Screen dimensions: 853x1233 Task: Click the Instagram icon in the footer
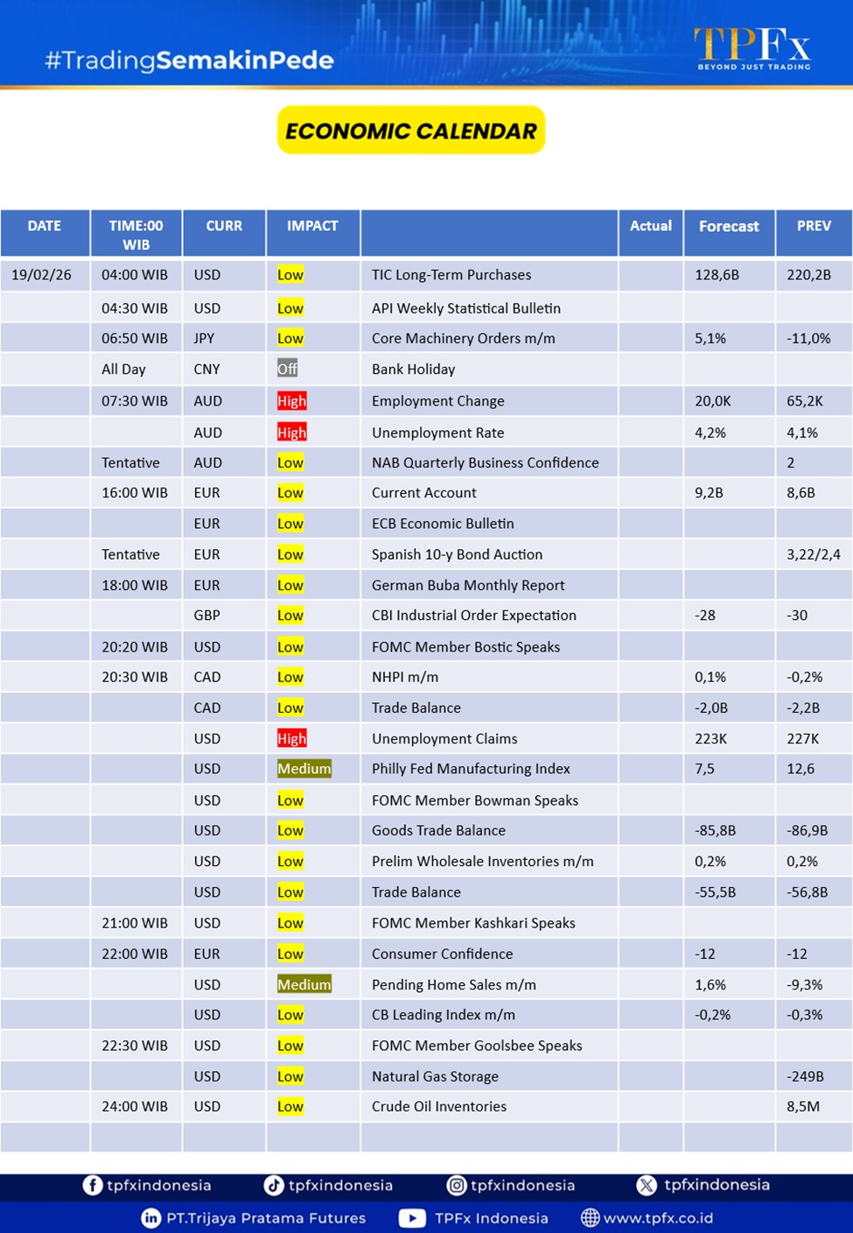tap(457, 1185)
